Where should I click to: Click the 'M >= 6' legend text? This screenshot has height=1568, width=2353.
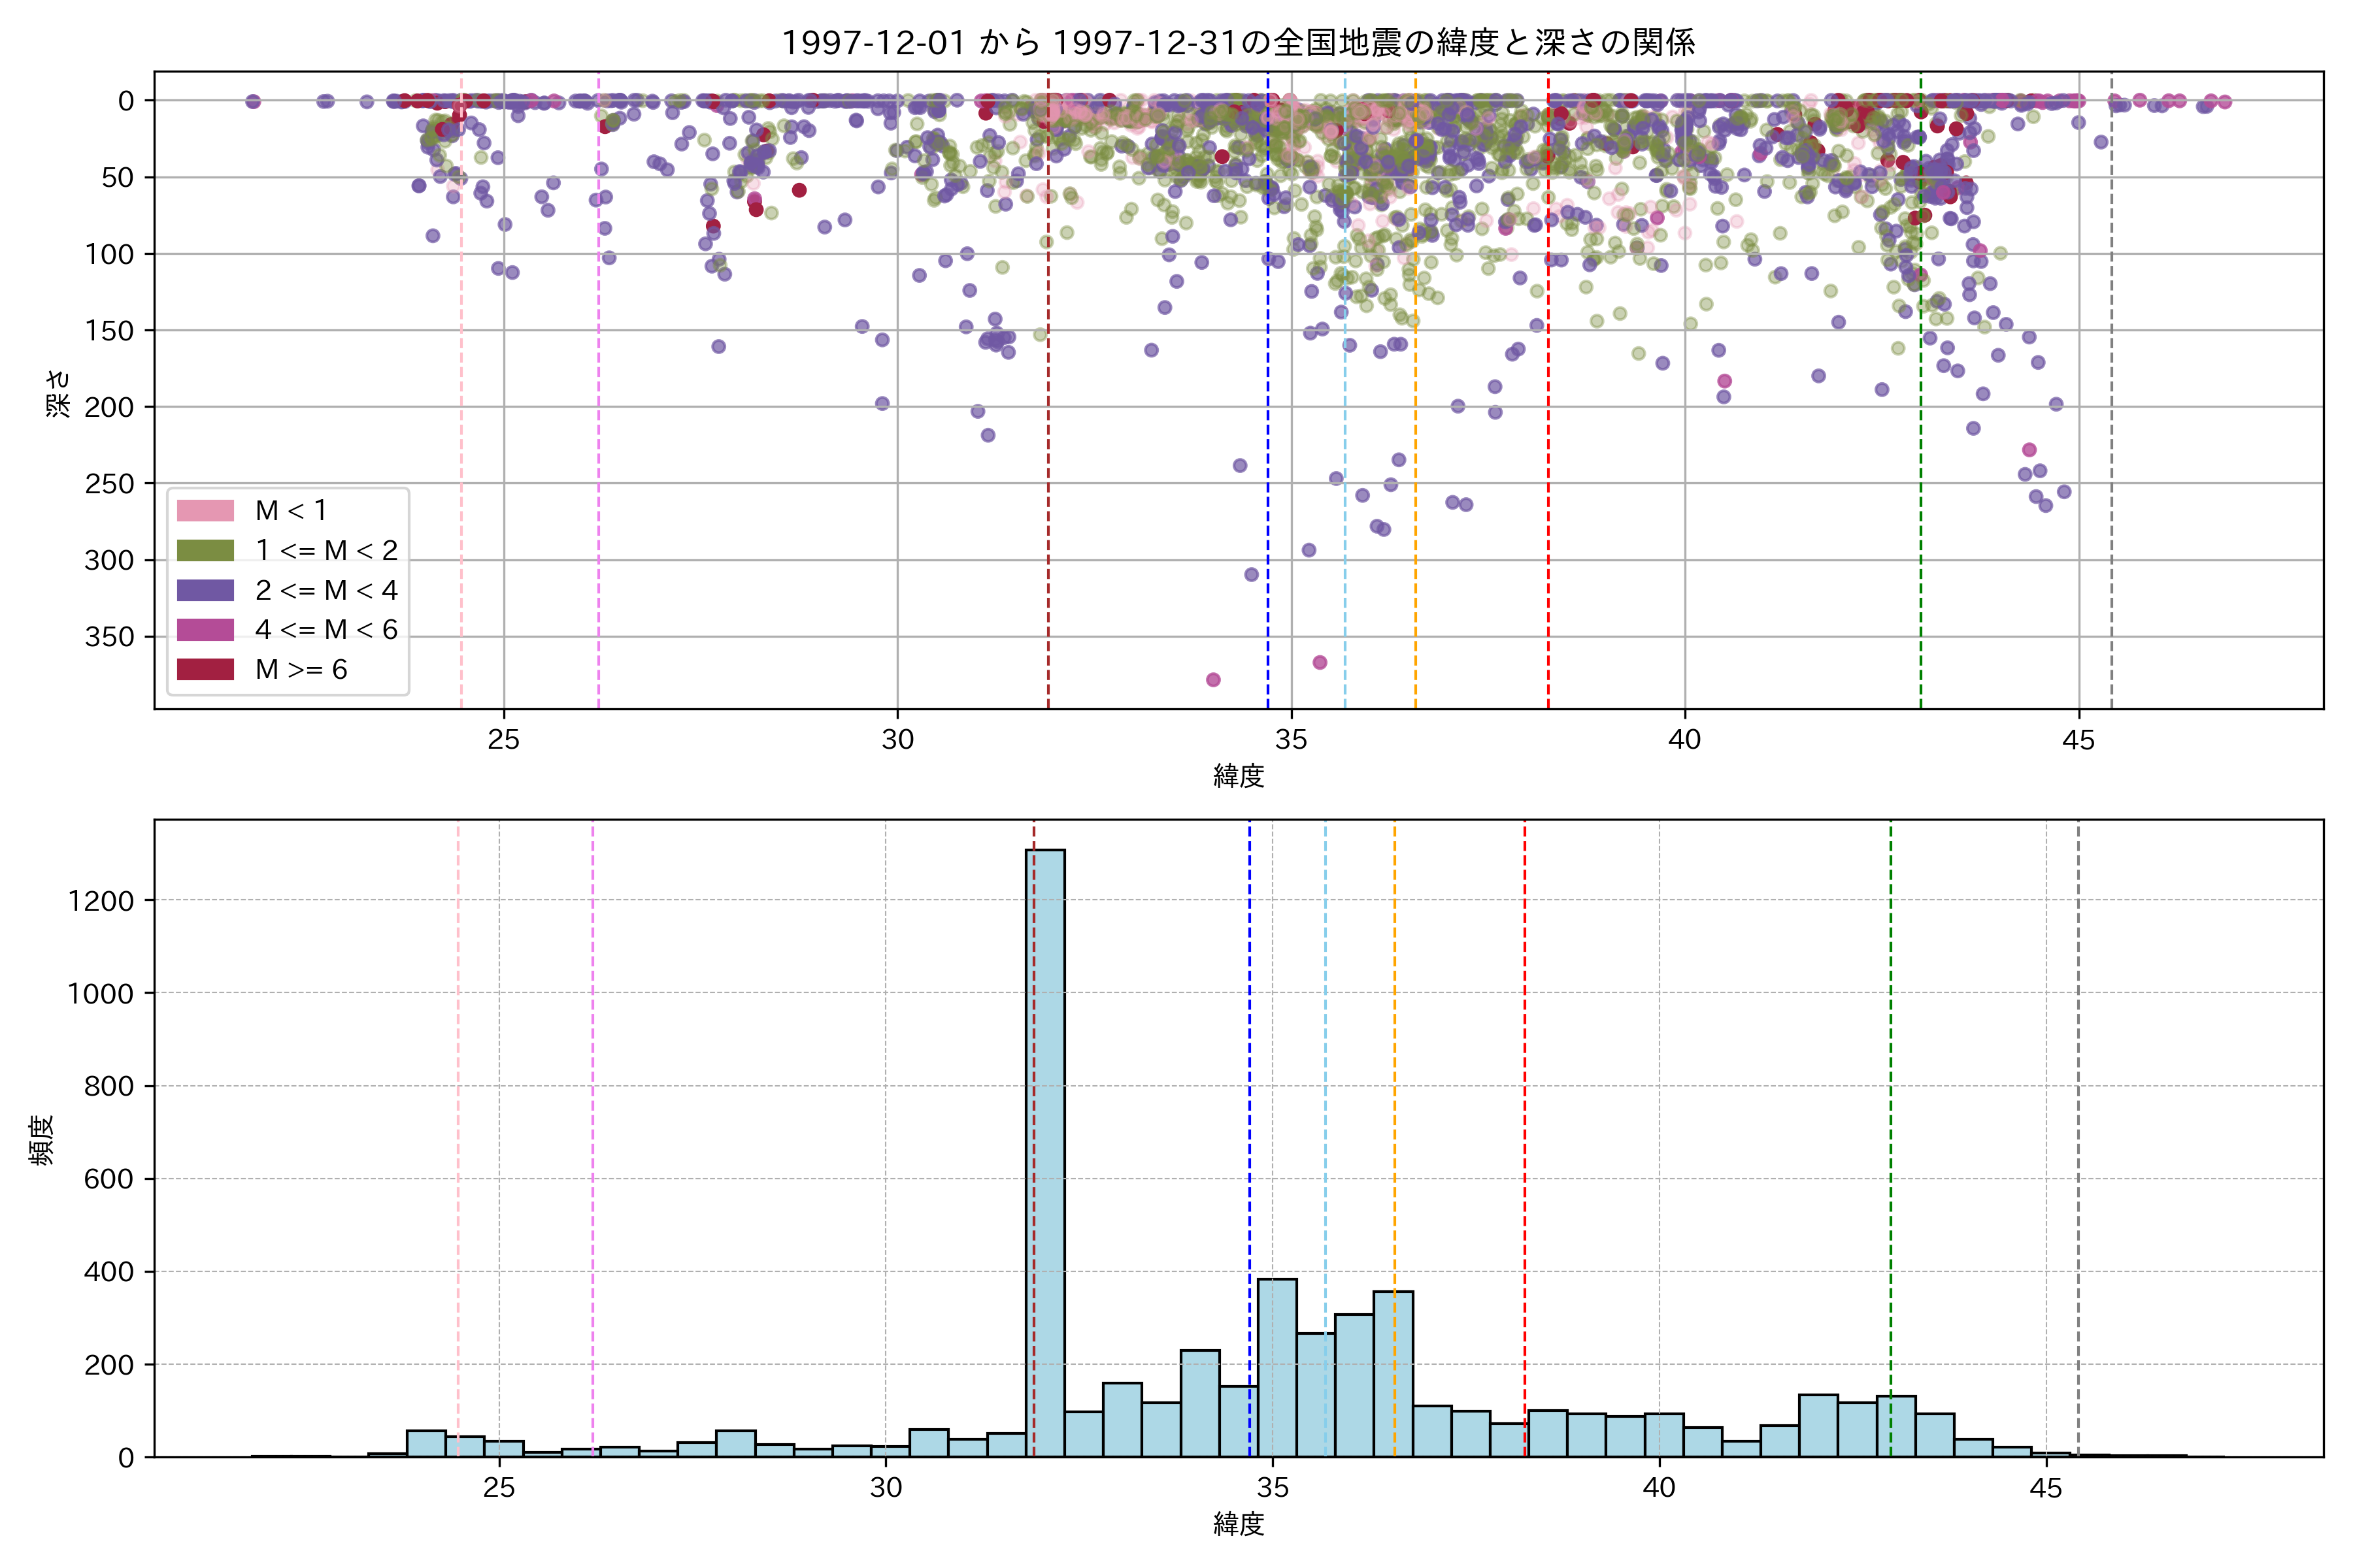[x=301, y=670]
